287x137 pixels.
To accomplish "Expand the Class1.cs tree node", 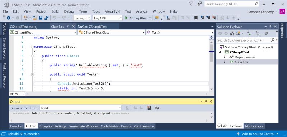I will click(x=225, y=62).
